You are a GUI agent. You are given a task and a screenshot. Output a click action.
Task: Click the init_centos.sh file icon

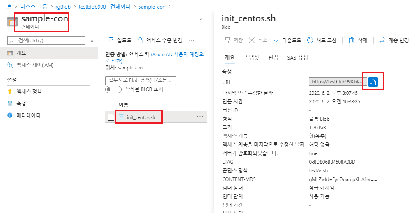click(121, 117)
